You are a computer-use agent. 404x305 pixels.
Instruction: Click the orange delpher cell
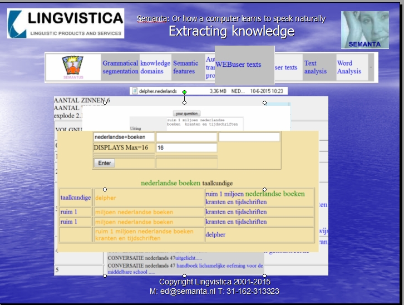[x=106, y=198]
